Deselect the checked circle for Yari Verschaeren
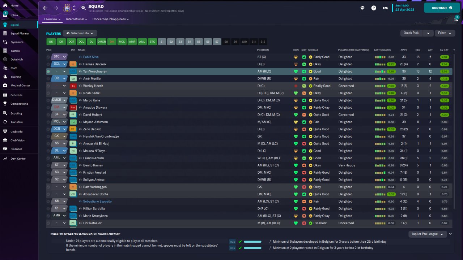 [x=48, y=71]
